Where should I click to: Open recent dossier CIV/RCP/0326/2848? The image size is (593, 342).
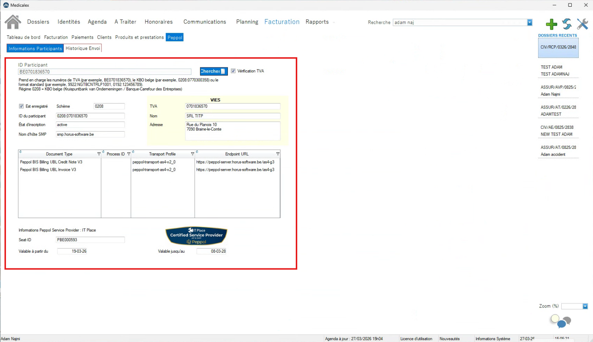(558, 47)
